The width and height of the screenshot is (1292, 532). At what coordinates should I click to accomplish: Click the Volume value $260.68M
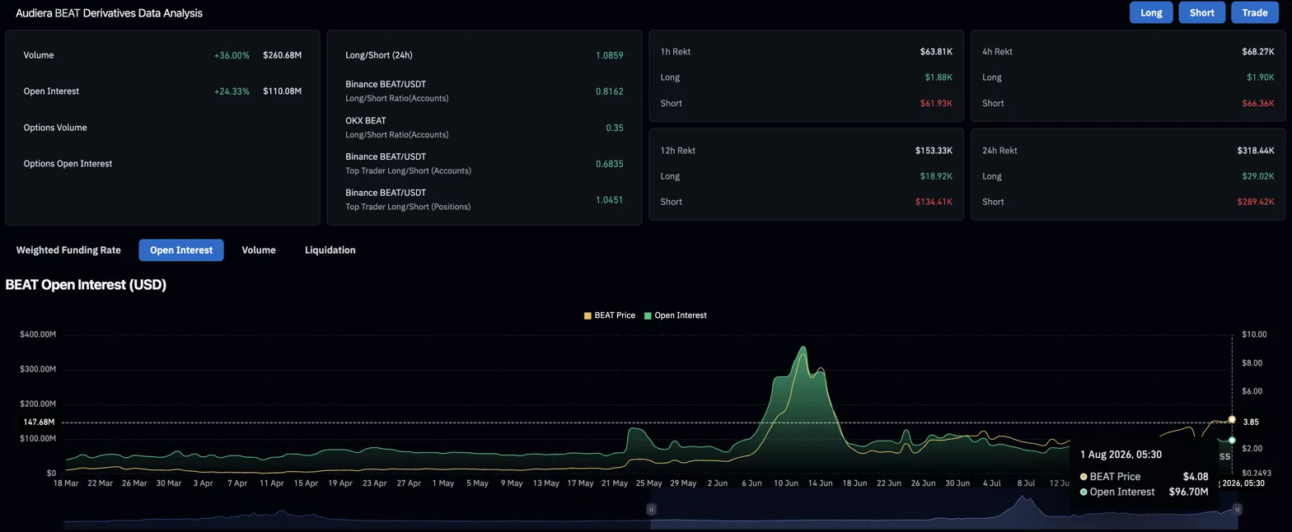(282, 55)
